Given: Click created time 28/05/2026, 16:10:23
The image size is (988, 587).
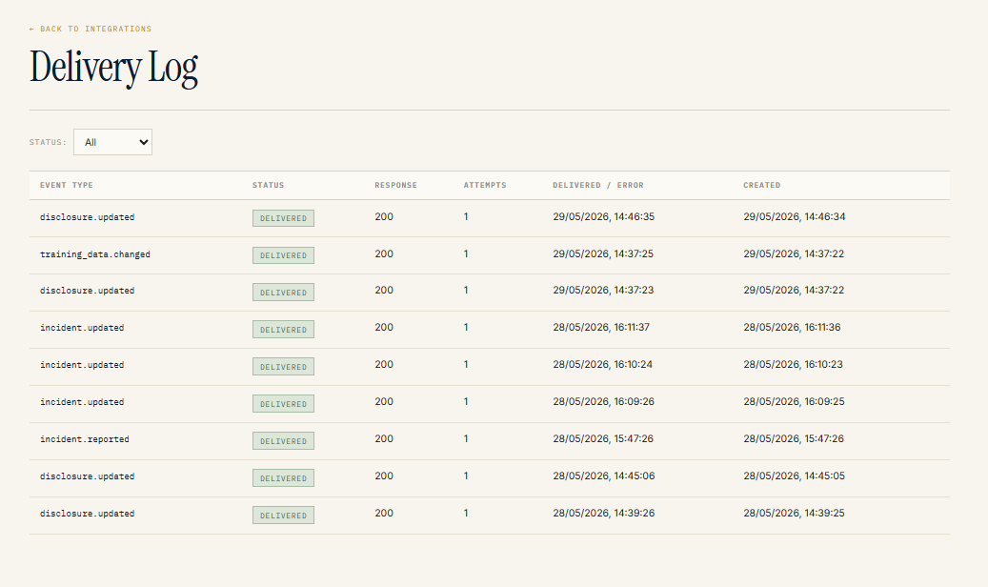Looking at the screenshot, I should 793,365.
